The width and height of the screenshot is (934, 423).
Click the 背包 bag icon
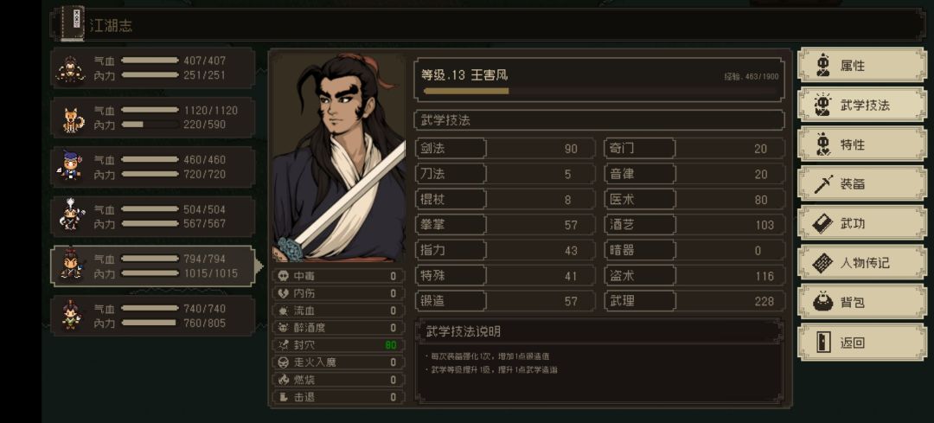pyautogui.click(x=823, y=302)
